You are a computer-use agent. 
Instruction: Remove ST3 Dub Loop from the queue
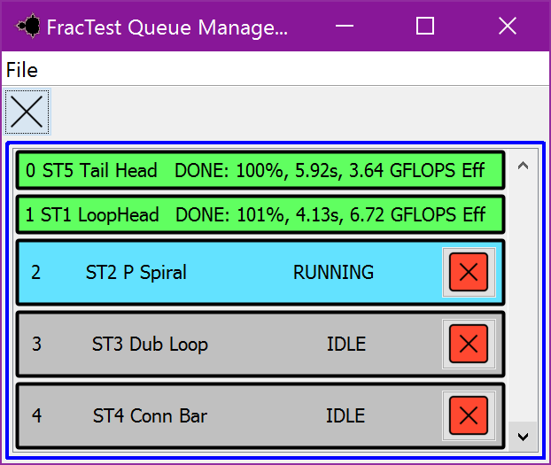[x=469, y=344]
